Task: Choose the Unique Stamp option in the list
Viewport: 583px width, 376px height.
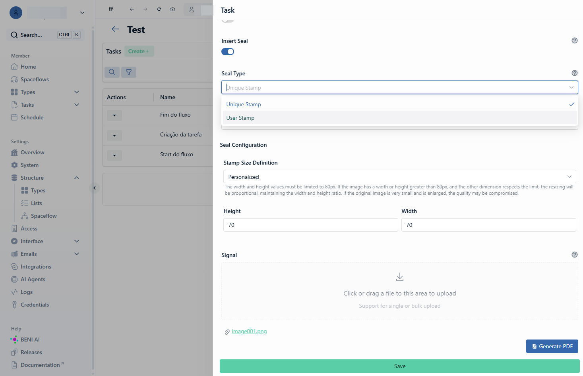Action: (x=400, y=104)
